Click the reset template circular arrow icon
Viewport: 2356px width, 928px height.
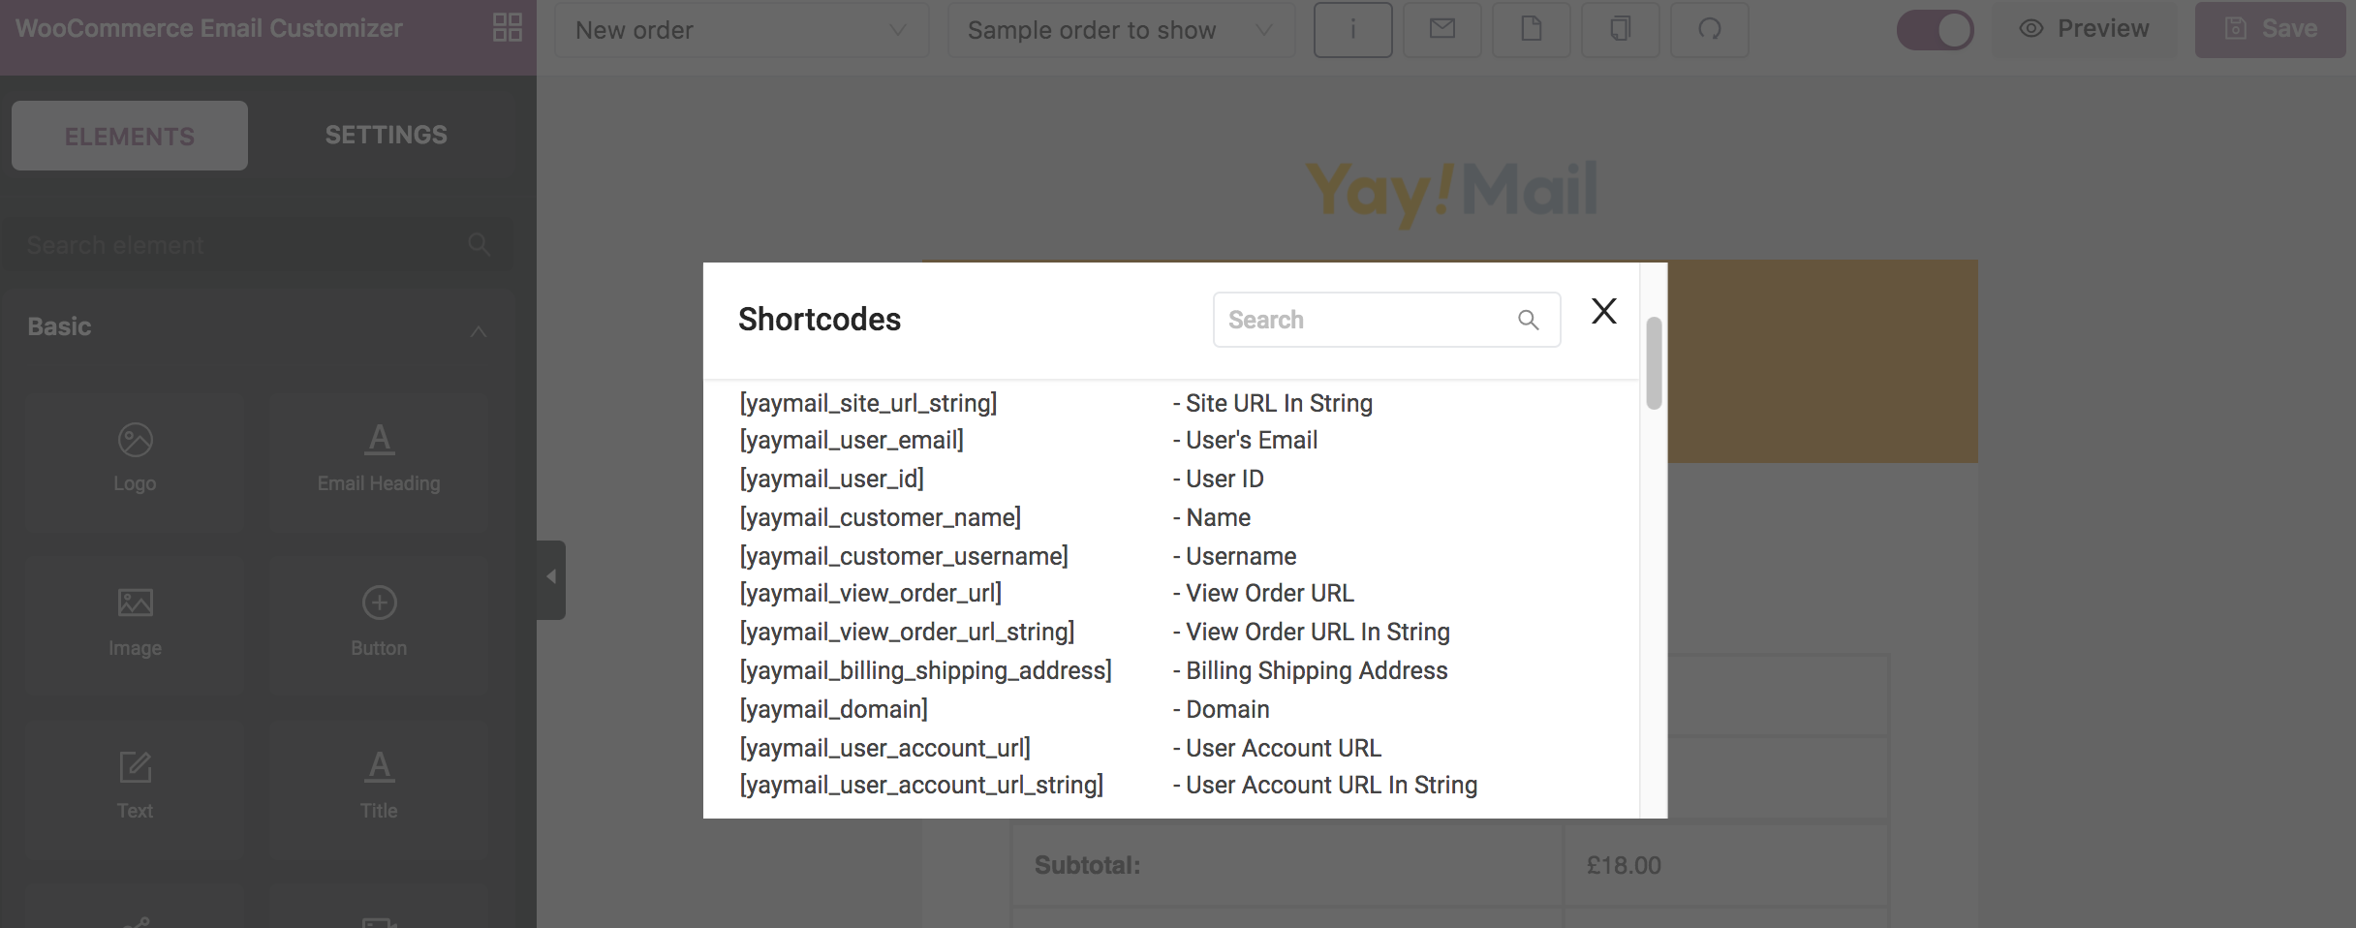[x=1709, y=30]
